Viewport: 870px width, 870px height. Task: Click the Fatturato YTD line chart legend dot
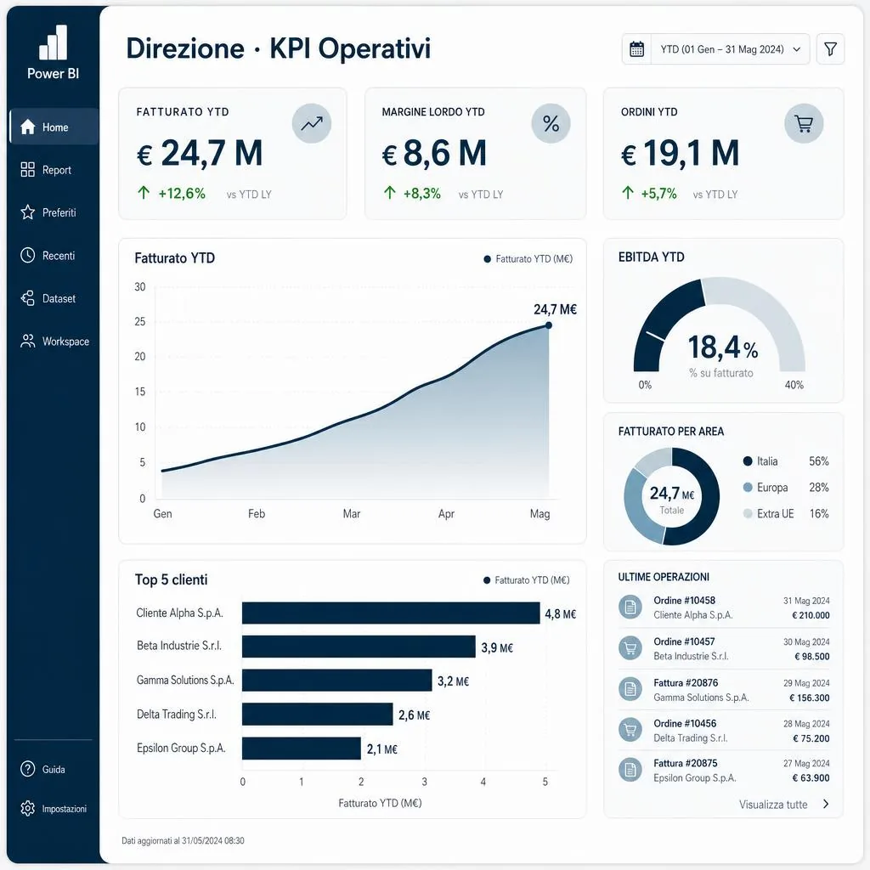[487, 259]
